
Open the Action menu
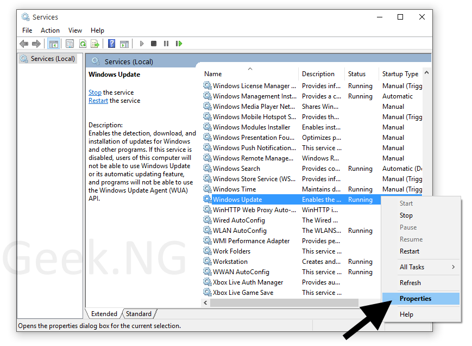point(51,30)
